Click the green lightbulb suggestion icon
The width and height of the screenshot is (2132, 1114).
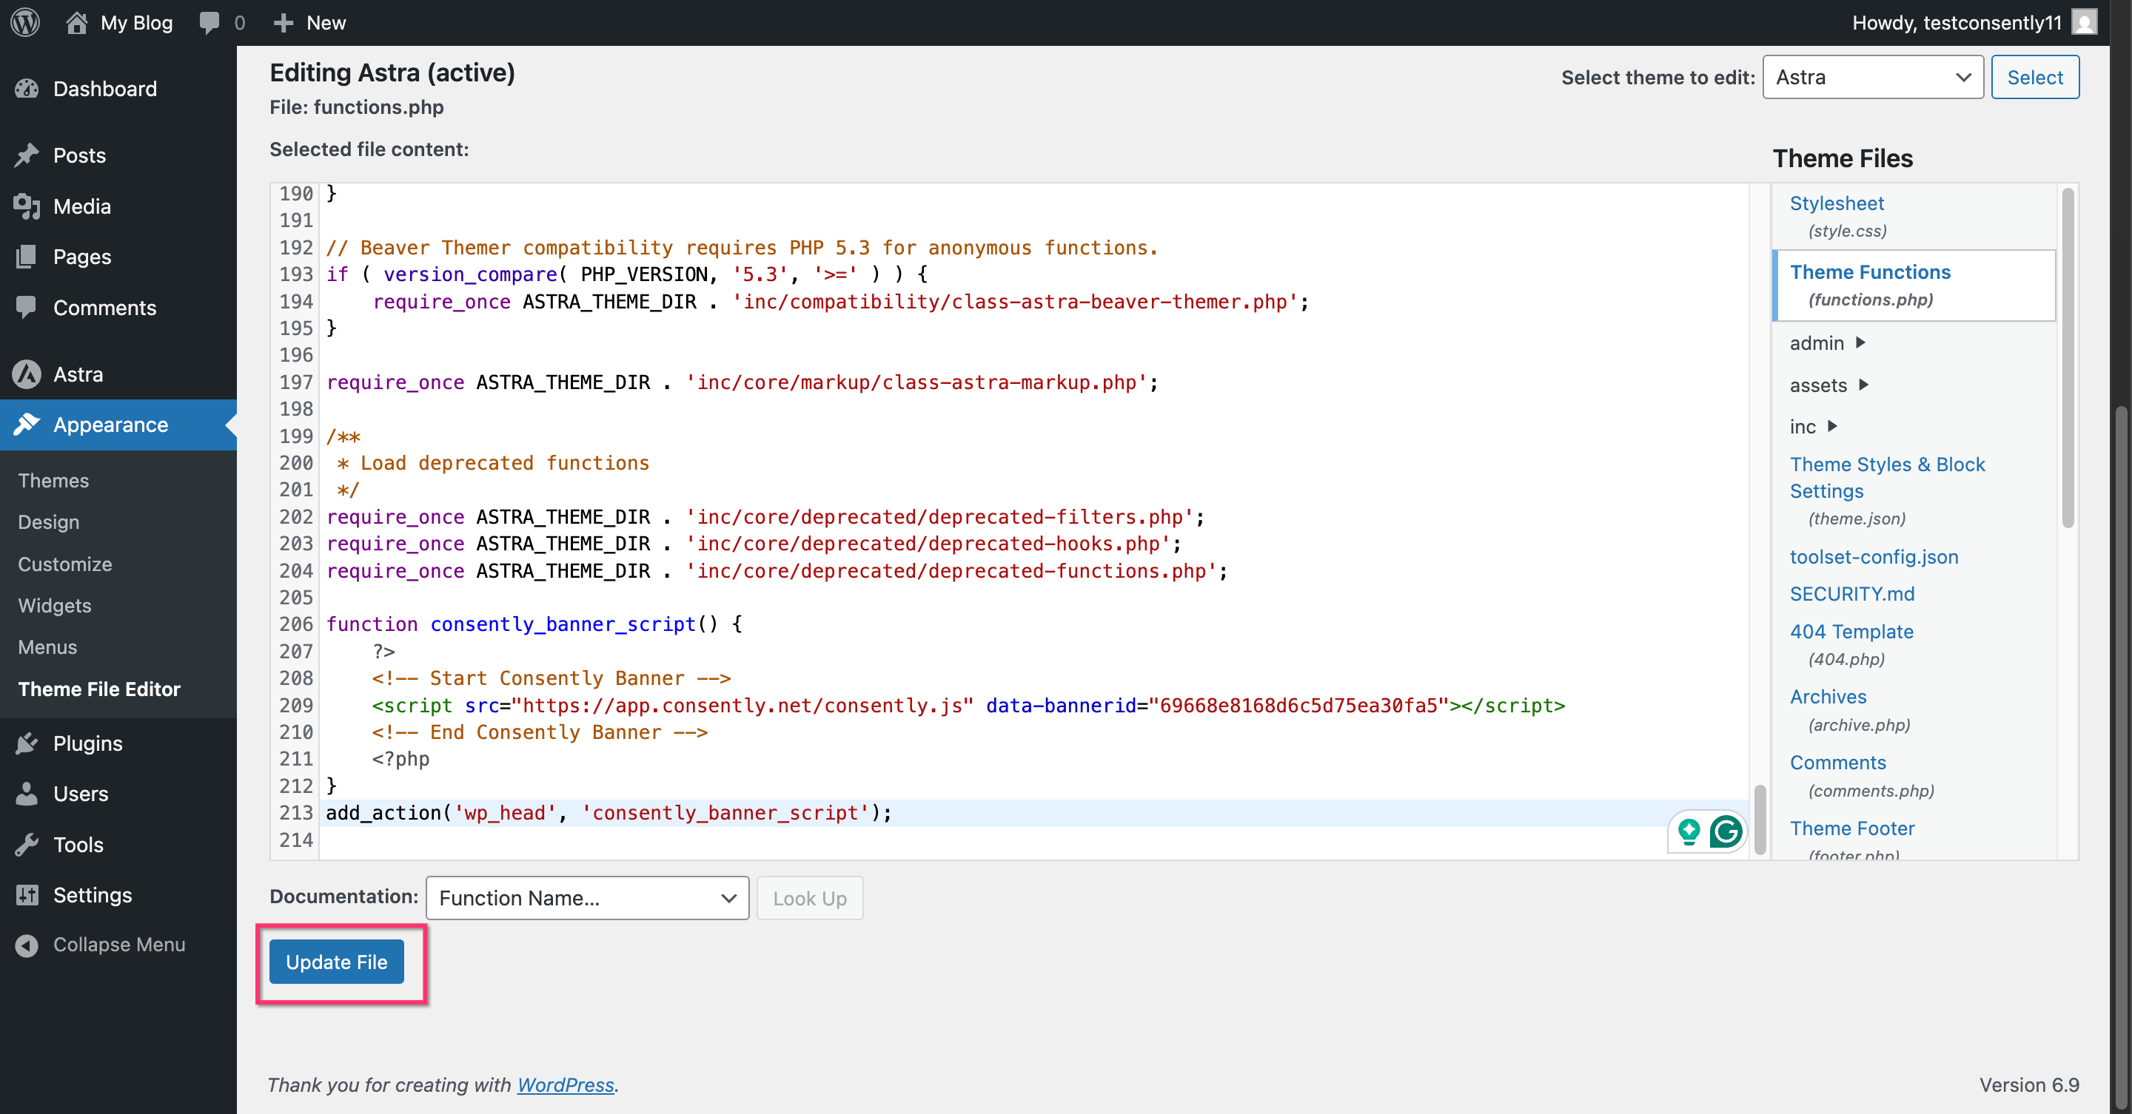click(x=1689, y=831)
